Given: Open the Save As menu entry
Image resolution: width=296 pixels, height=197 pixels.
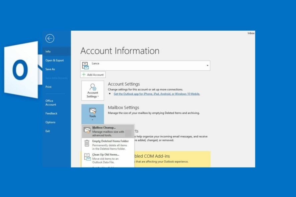Looking at the screenshot, I should pyautogui.click(x=49, y=69).
